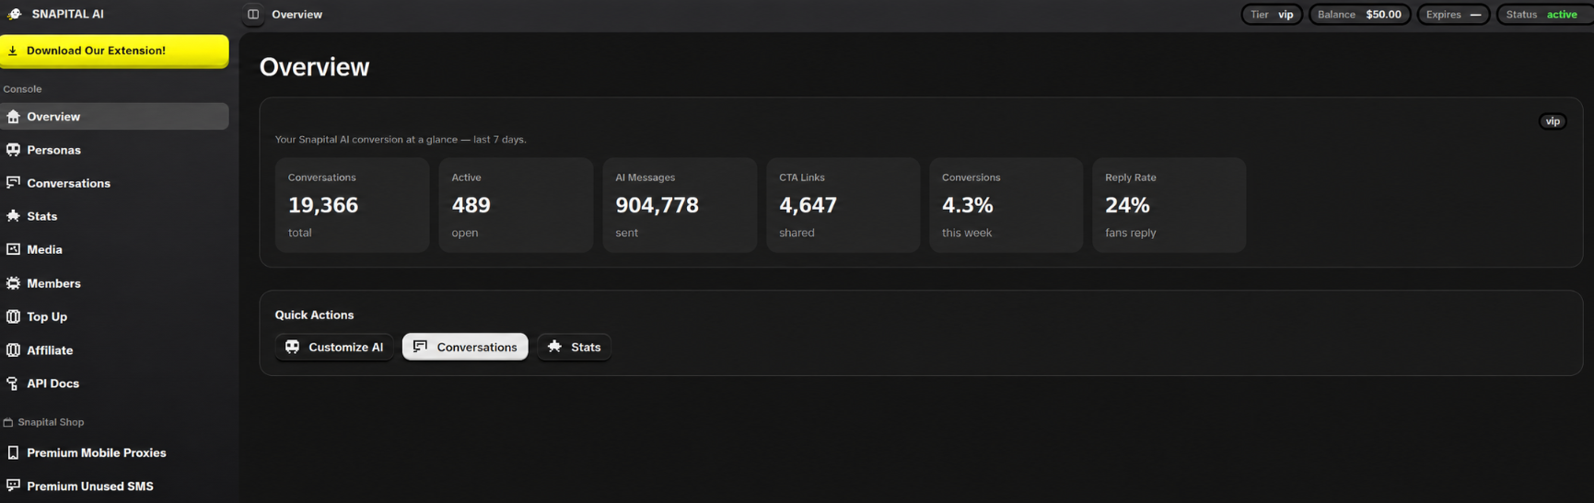Click the Snapital AI logo icon
The height and width of the screenshot is (503, 1594).
click(x=14, y=14)
